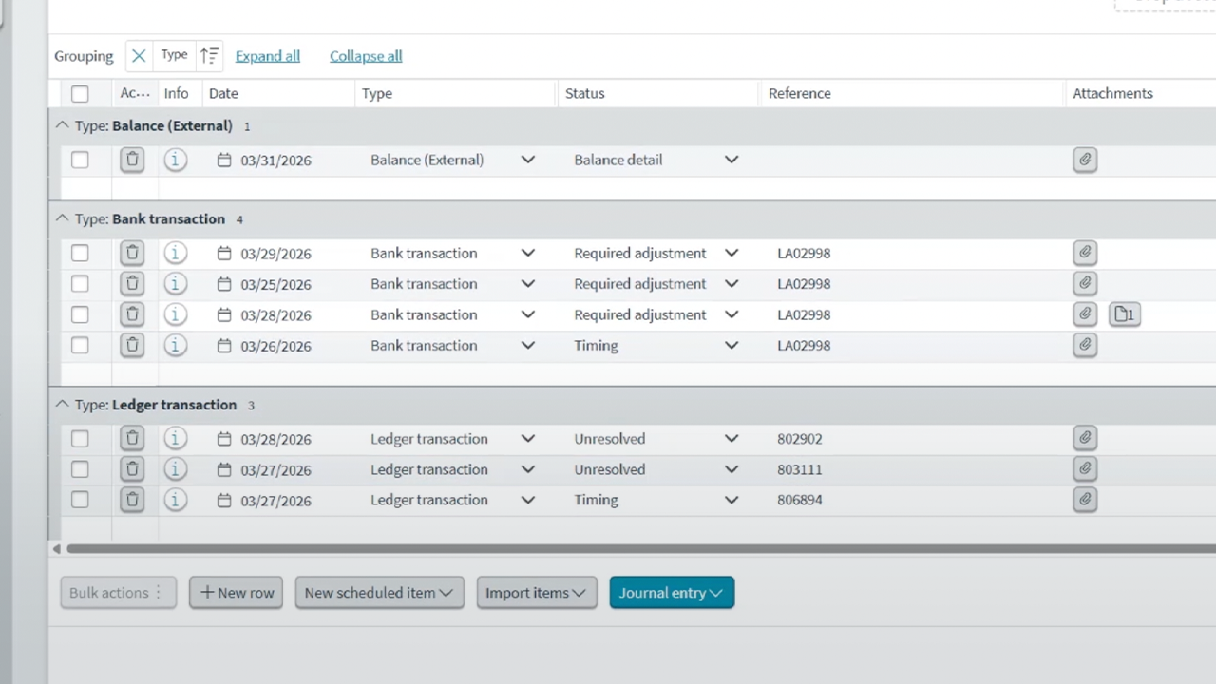Delete the 03/29/2026 Bank transaction row
Image resolution: width=1216 pixels, height=684 pixels.
point(132,253)
